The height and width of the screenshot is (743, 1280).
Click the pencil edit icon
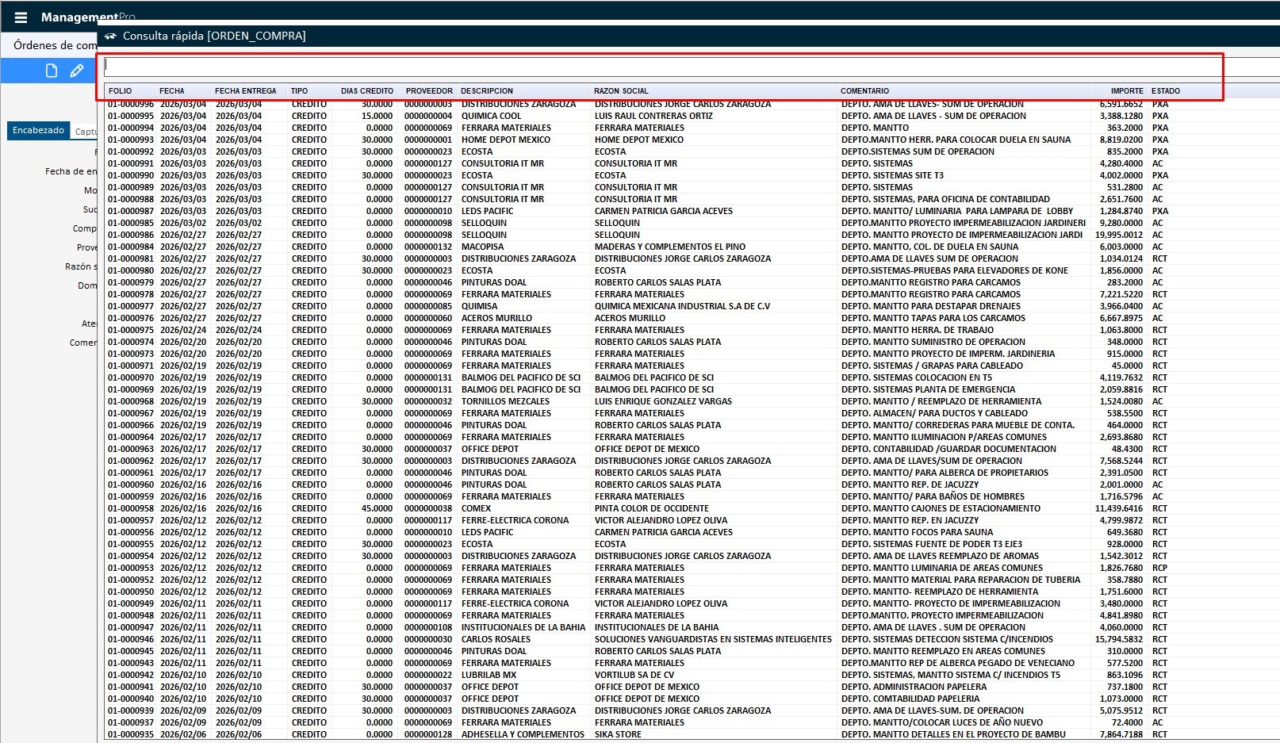(x=77, y=71)
